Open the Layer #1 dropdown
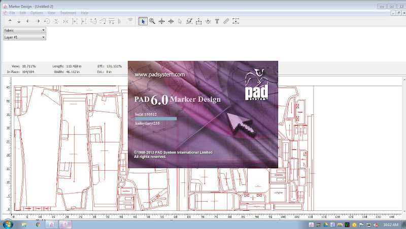The width and height of the screenshot is (406, 229). point(24,37)
